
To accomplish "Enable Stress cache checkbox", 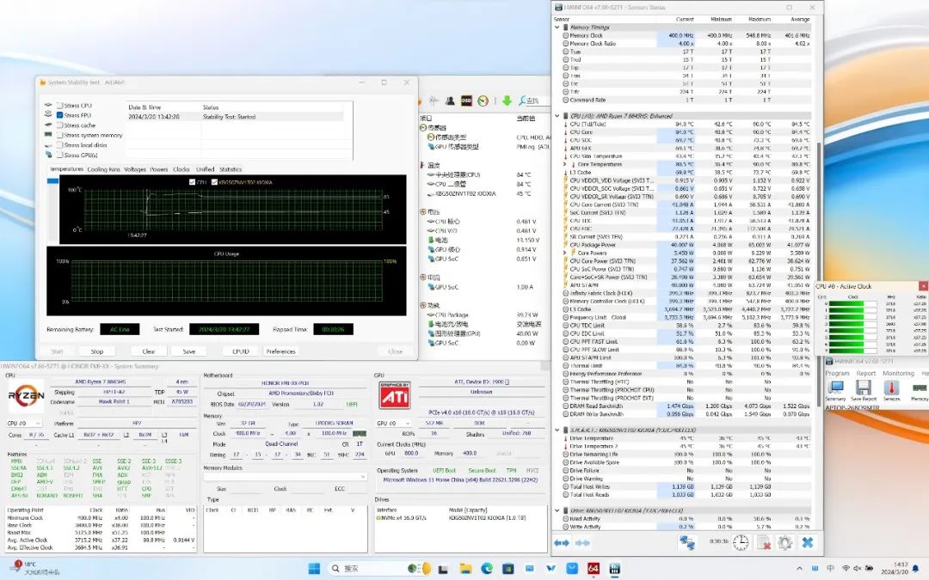I will 60,125.
